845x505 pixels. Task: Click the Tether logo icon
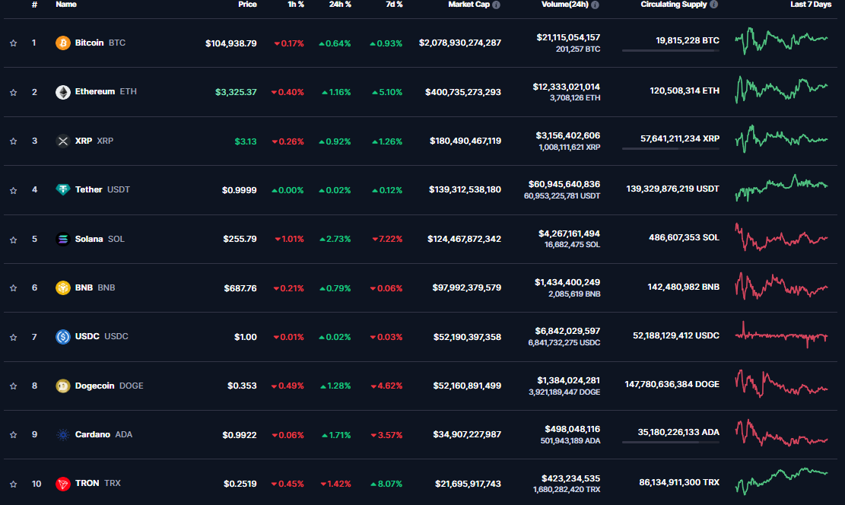[x=63, y=189]
